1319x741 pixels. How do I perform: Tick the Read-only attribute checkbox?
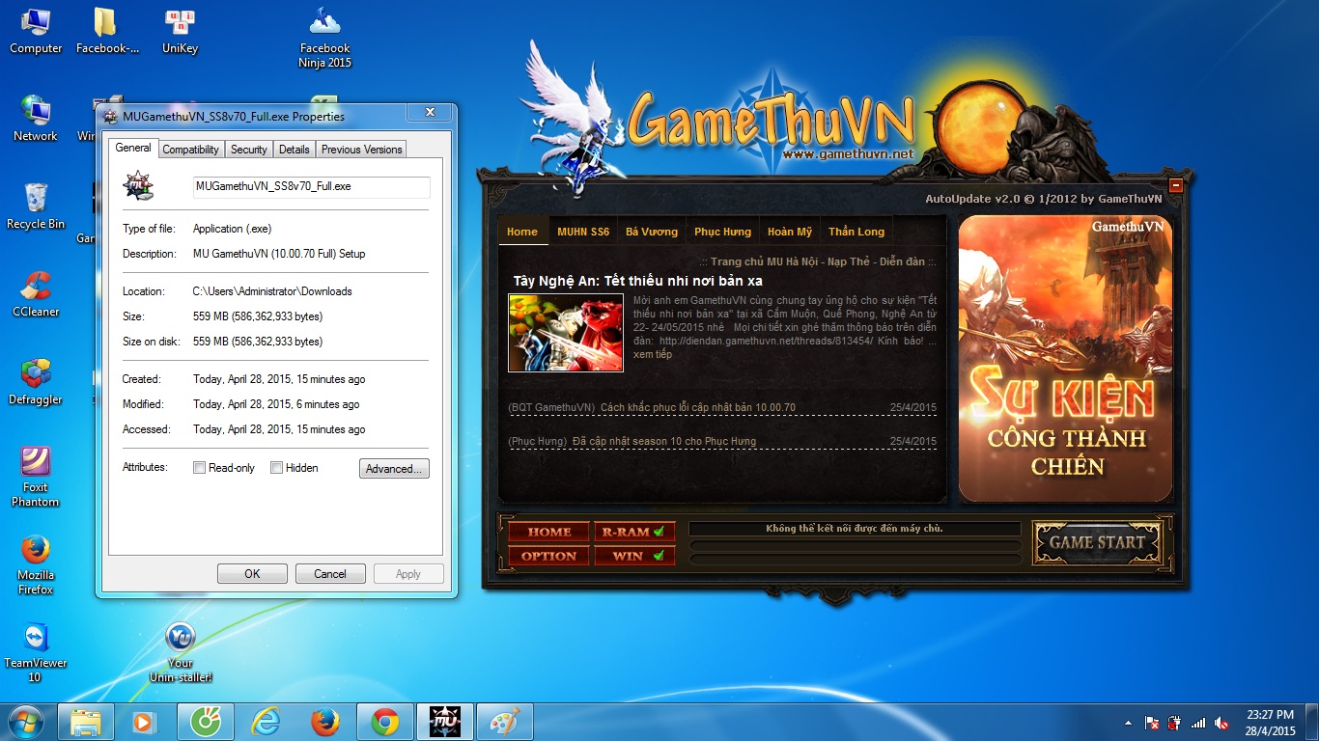199,468
